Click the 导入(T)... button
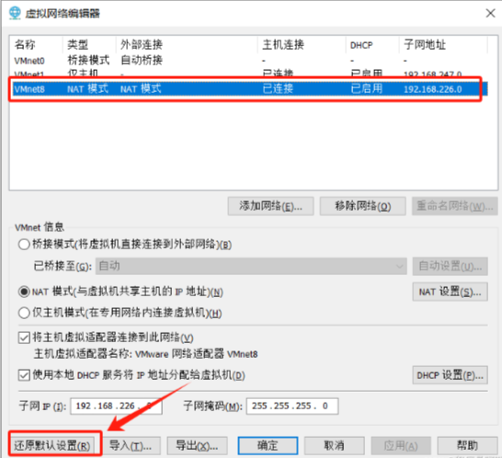 click(x=131, y=445)
